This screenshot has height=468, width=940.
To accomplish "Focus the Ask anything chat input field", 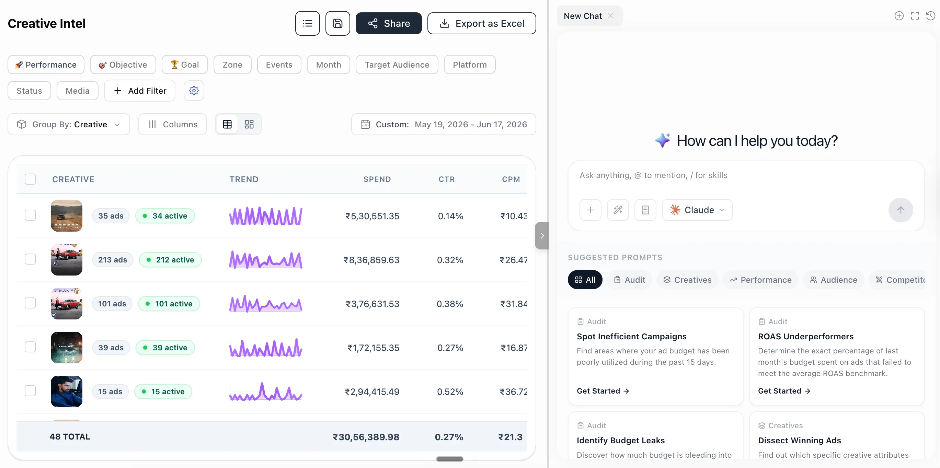I will pyautogui.click(x=746, y=175).
